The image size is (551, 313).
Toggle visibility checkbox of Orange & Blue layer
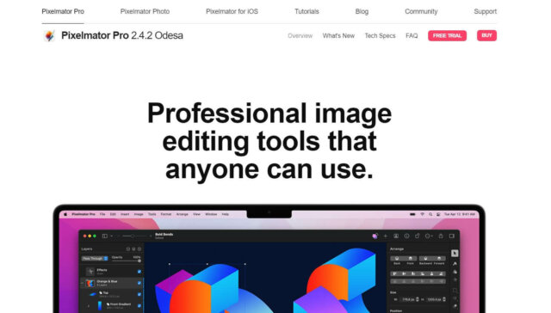139,283
